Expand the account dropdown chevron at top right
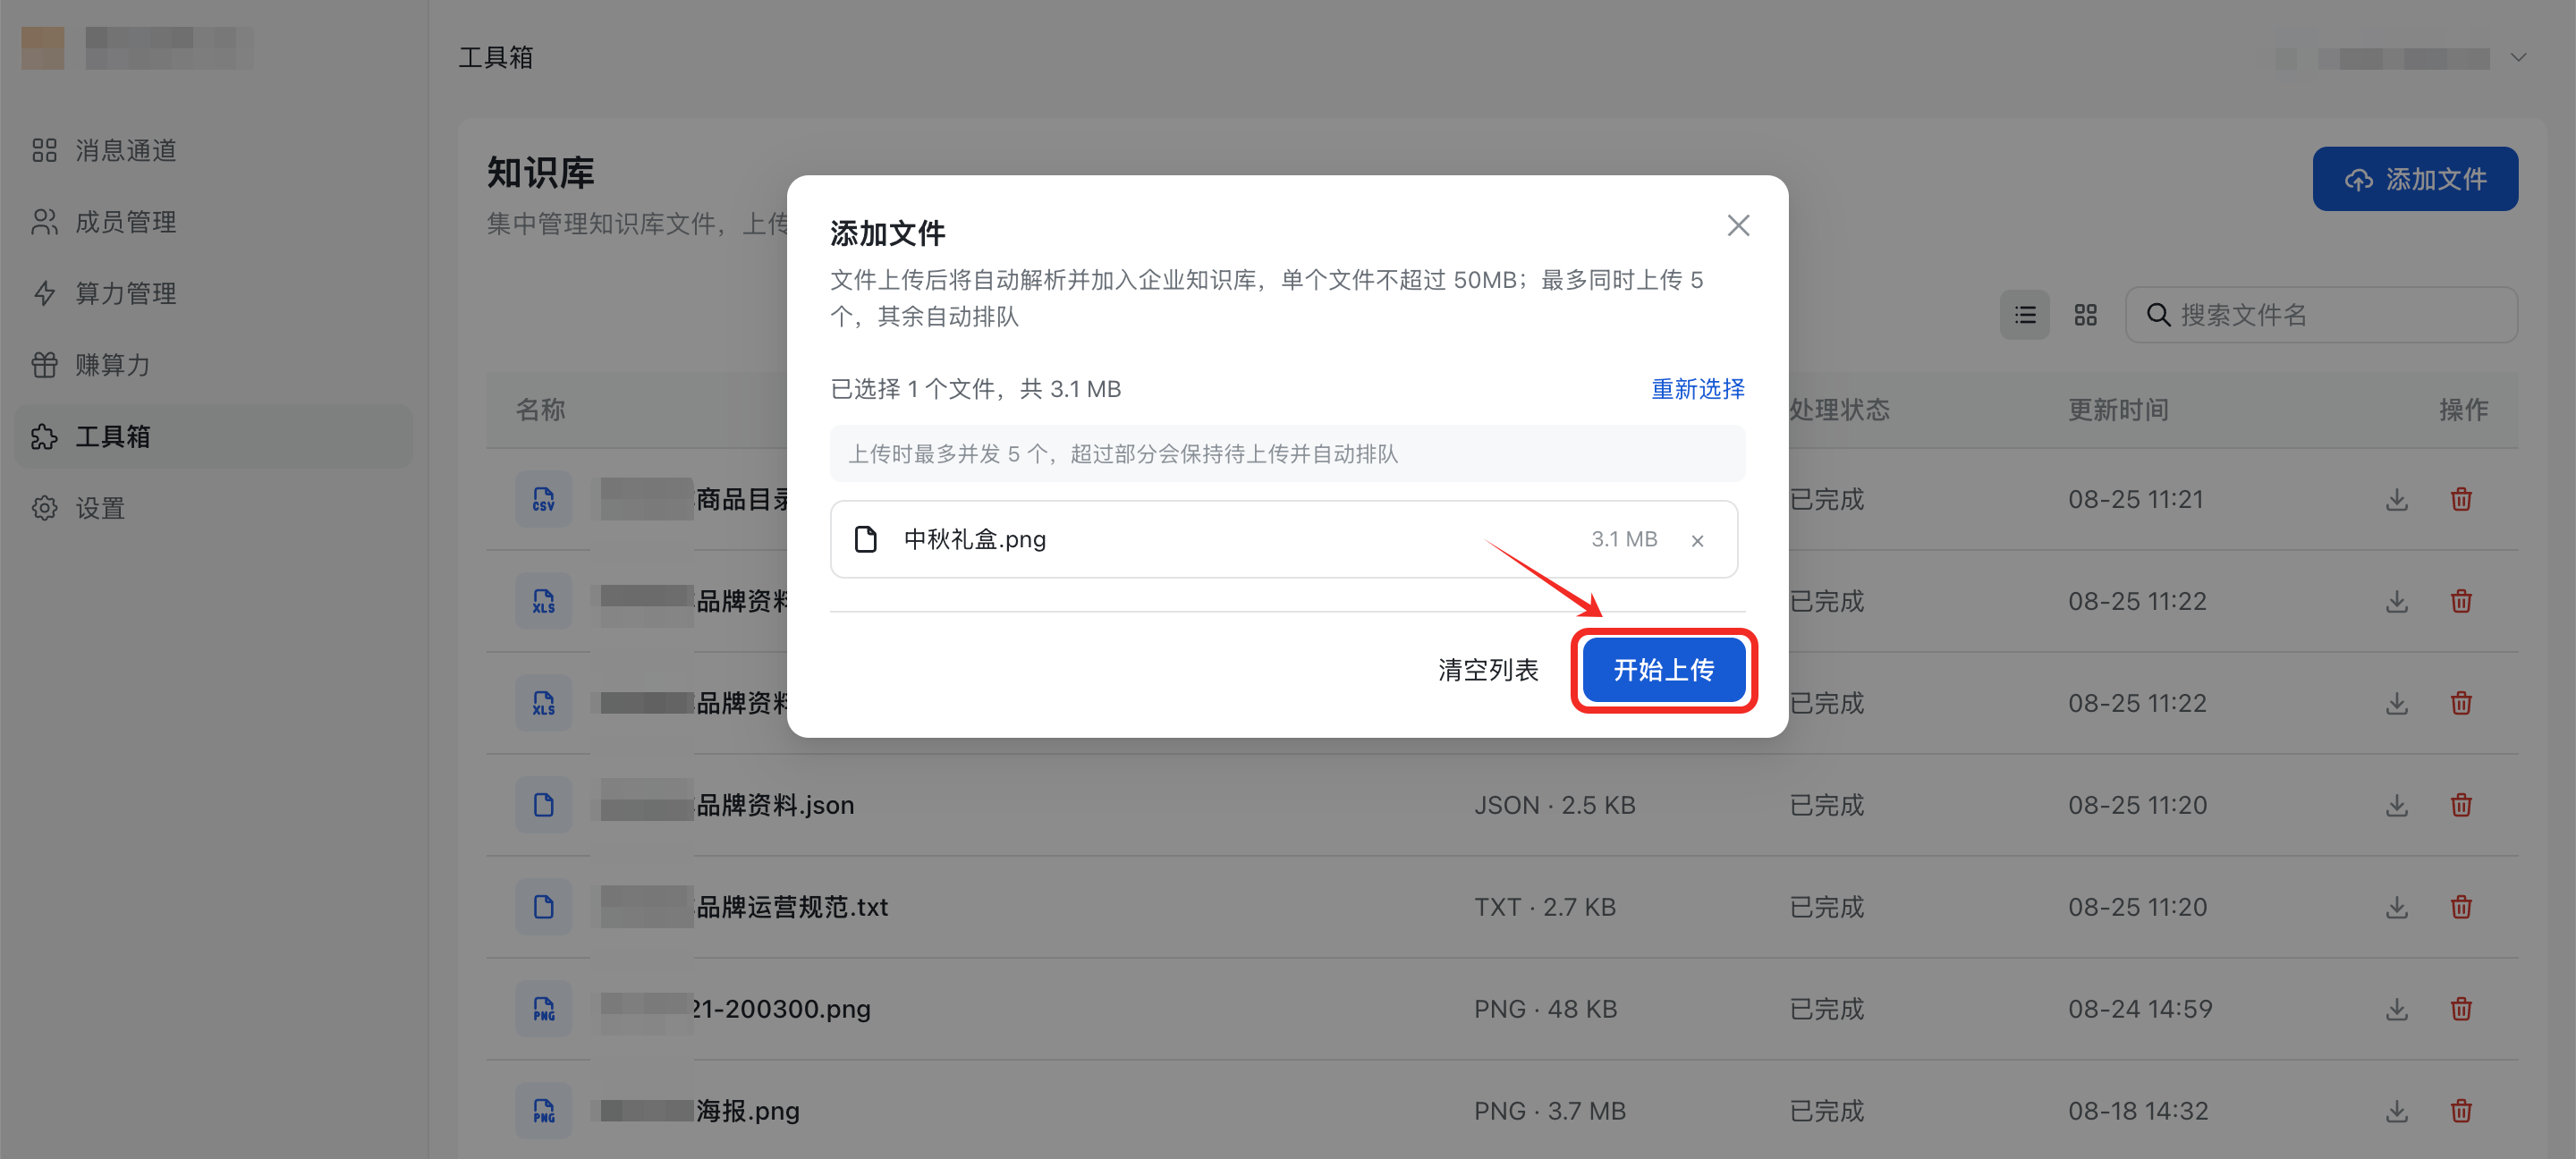 [2518, 58]
